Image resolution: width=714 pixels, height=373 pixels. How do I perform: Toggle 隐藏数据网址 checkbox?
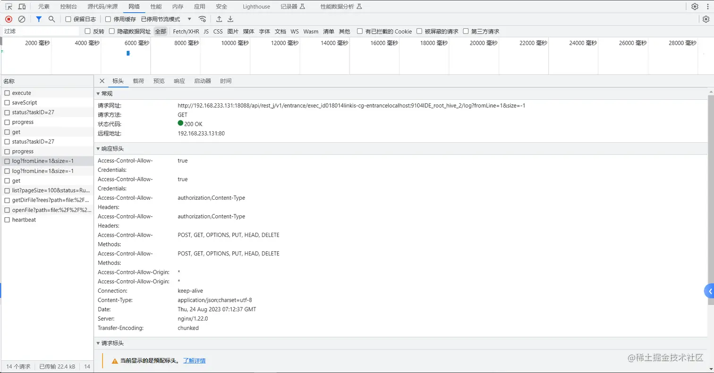pyautogui.click(x=112, y=32)
